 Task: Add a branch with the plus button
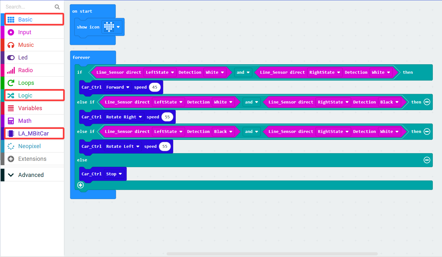80,185
